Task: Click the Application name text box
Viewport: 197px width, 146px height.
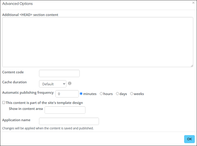Action: pyautogui.click(x=69, y=121)
